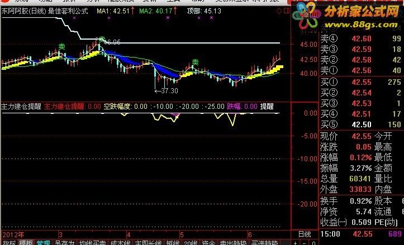Click the month 4 marker on time axis

tap(129, 235)
